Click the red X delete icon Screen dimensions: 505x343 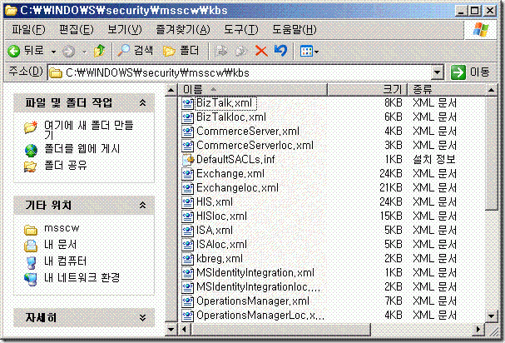[261, 51]
